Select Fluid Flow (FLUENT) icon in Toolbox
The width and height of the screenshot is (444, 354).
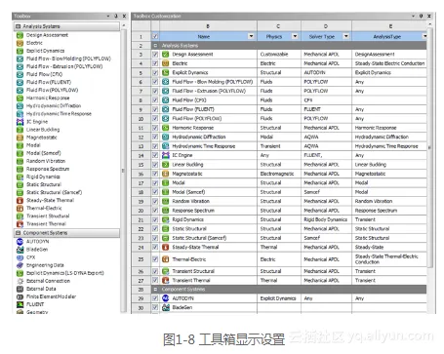click(20, 82)
